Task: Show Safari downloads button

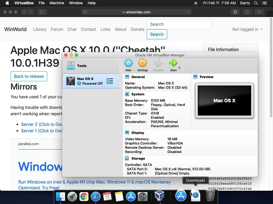Action: [235, 12]
